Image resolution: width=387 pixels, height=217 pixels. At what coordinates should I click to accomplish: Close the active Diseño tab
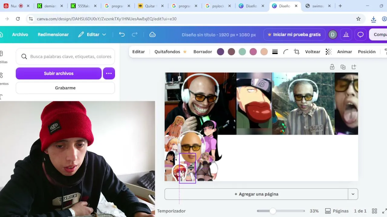296,6
